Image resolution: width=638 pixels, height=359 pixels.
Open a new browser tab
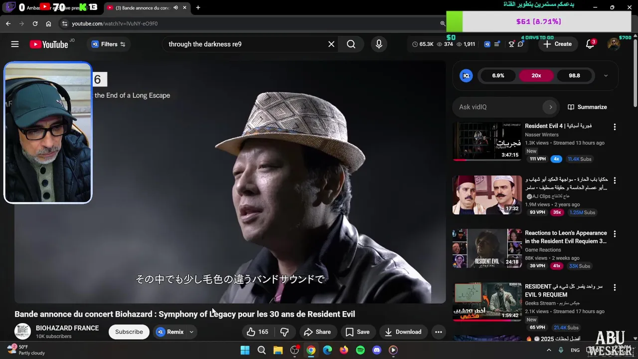point(198,8)
